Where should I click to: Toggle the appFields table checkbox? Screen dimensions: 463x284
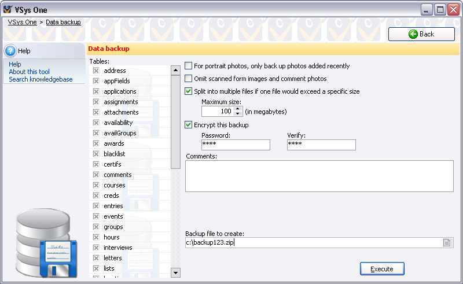point(96,81)
